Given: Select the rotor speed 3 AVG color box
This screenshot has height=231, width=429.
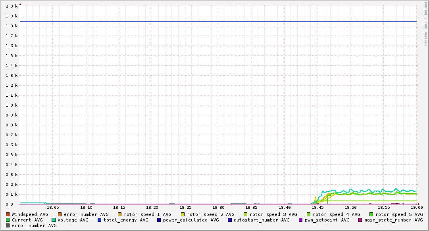Looking at the screenshot, I should click(x=245, y=214).
